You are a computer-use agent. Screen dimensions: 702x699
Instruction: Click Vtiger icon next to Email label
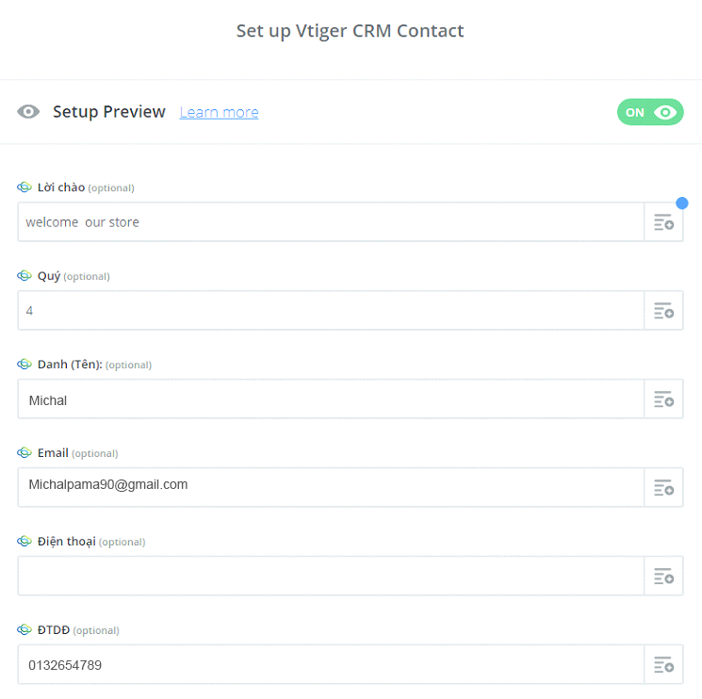pyautogui.click(x=24, y=453)
